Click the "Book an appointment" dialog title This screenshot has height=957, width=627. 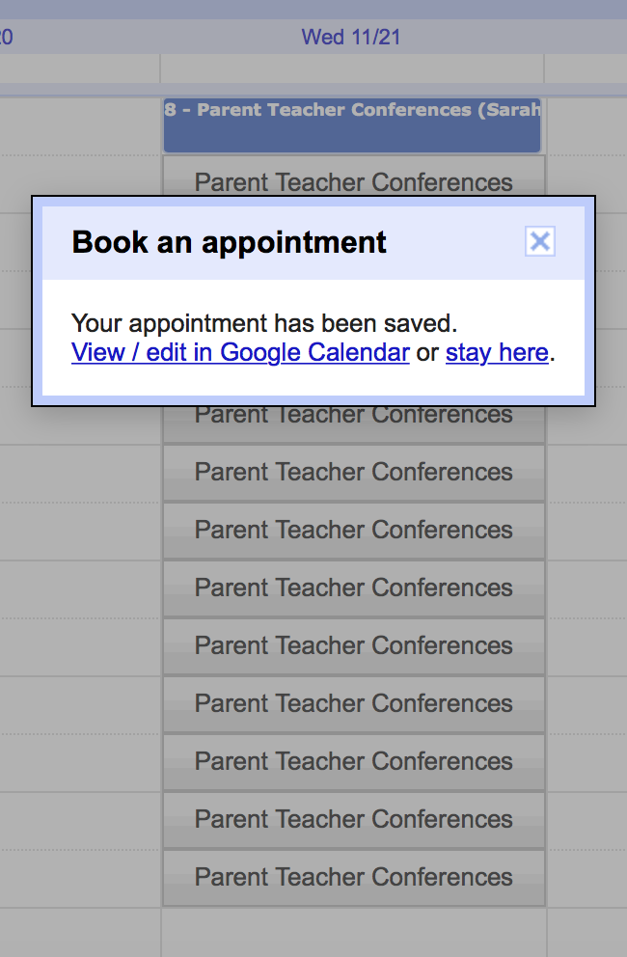click(x=230, y=241)
